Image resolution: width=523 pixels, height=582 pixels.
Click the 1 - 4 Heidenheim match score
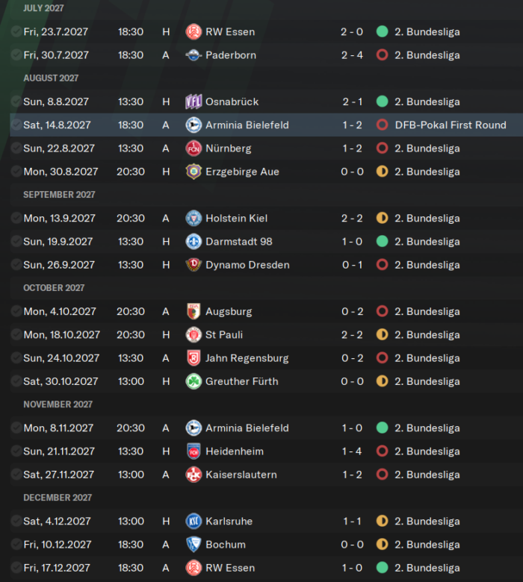click(352, 451)
